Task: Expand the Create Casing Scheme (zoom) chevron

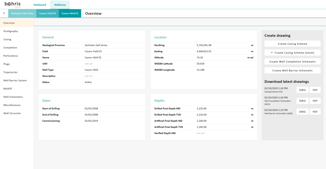Action: coord(272,53)
